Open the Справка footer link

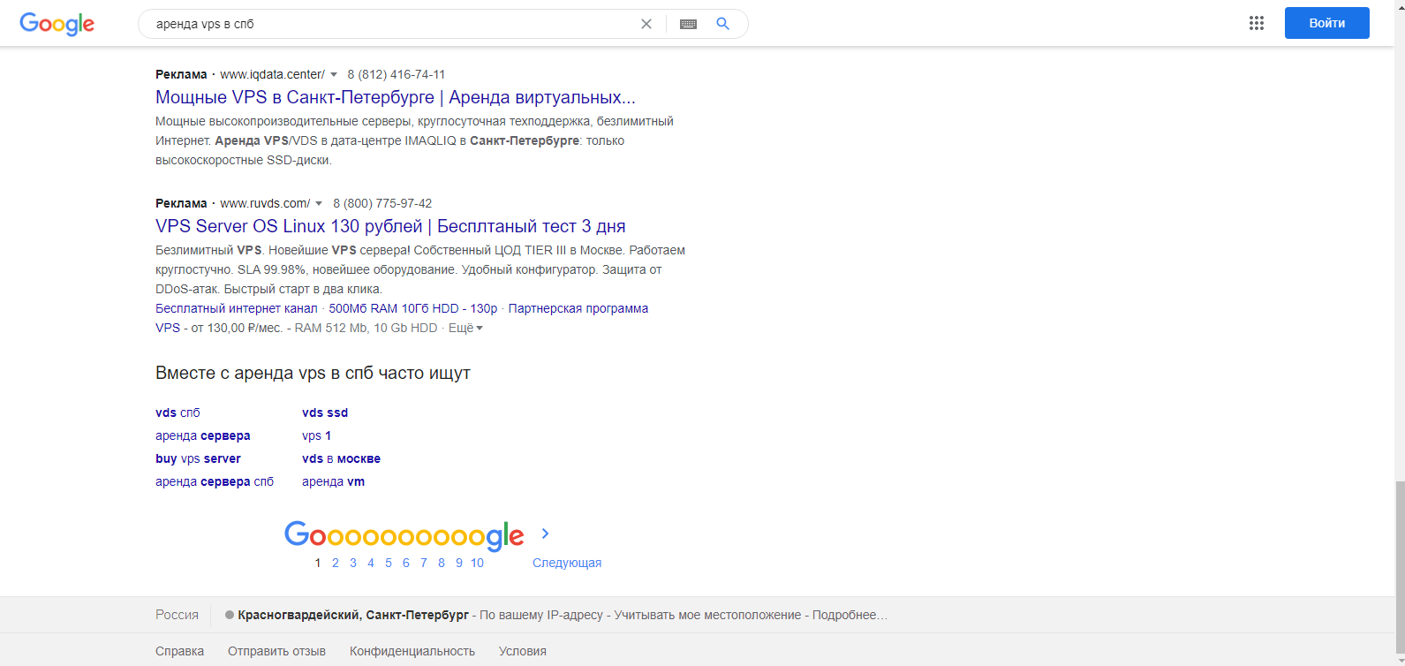(179, 651)
